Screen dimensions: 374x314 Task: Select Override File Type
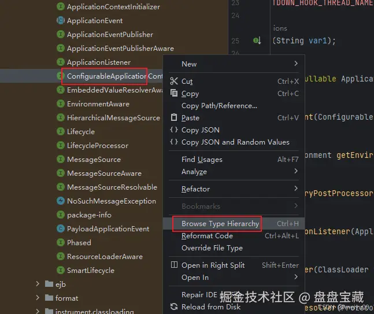(234, 248)
